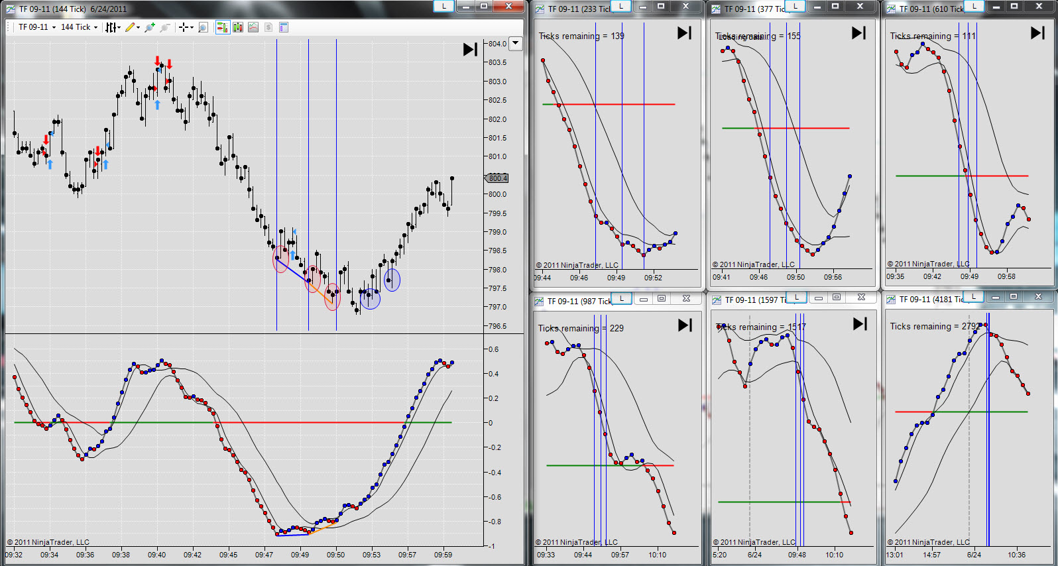Open chart Properties icon in toolbar
Viewport: 1058px width, 566px height.
pyautogui.click(x=284, y=27)
